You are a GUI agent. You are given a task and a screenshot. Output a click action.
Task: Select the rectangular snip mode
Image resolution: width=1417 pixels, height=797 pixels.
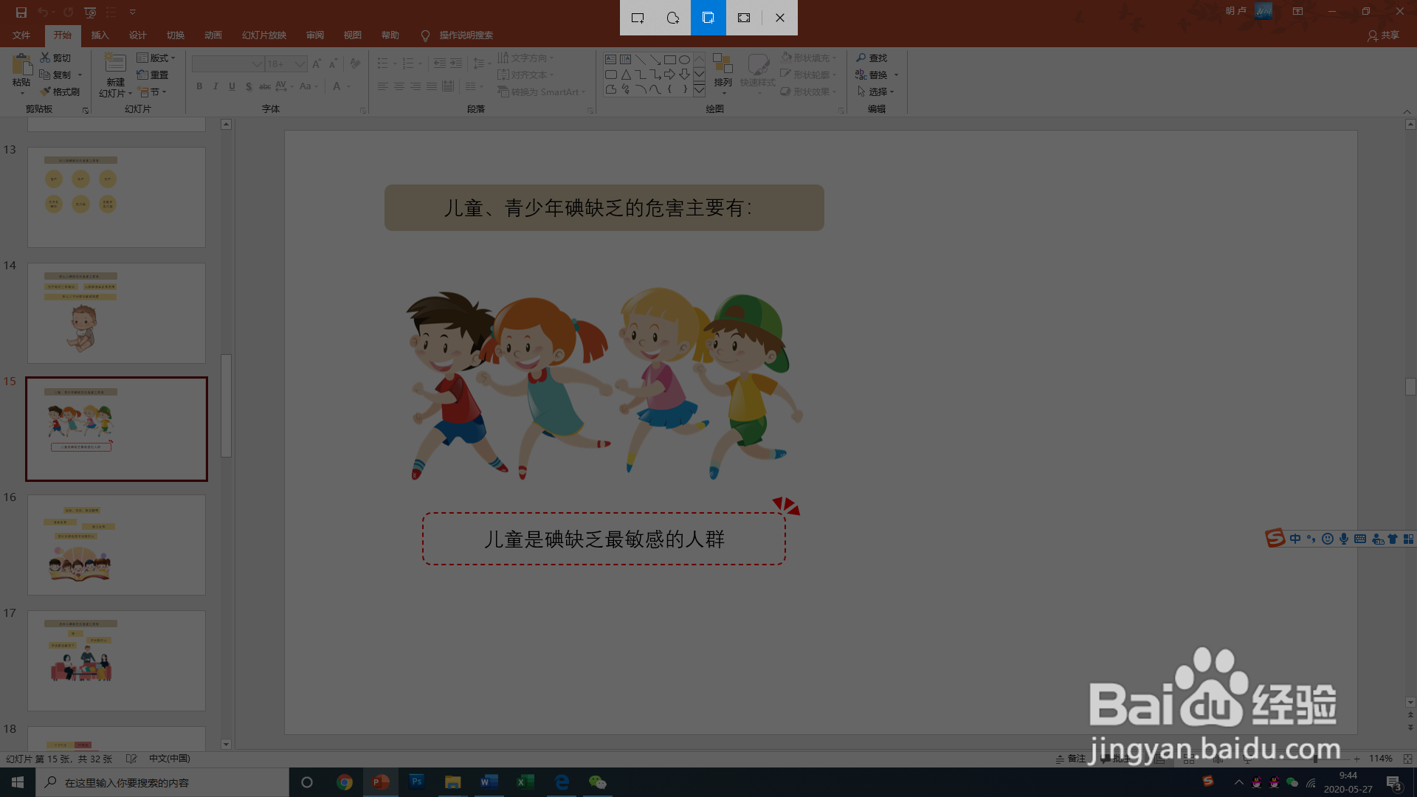click(x=638, y=18)
